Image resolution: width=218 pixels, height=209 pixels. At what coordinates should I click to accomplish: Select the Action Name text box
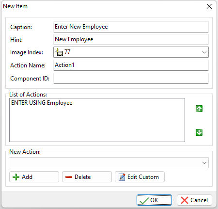[x=131, y=65]
